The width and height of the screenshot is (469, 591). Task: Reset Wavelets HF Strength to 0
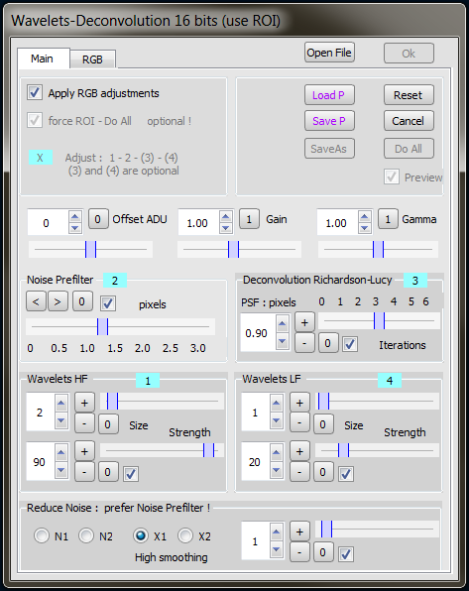click(x=108, y=472)
